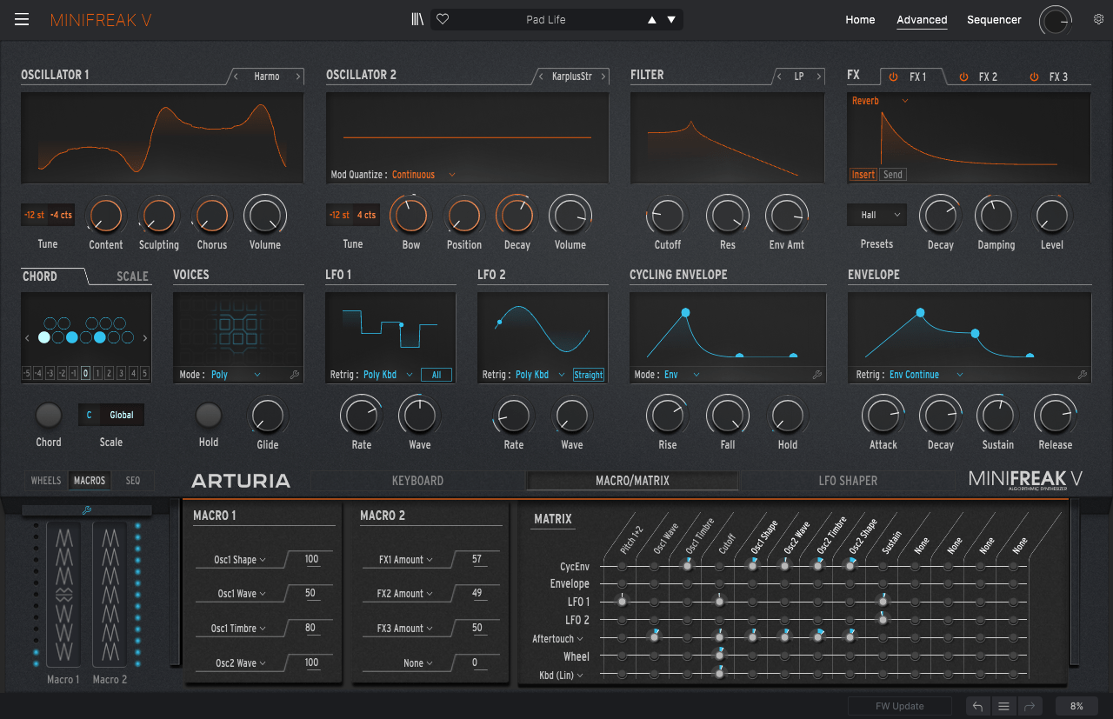Toggle the All button on LFO 1 retrig

click(x=437, y=374)
